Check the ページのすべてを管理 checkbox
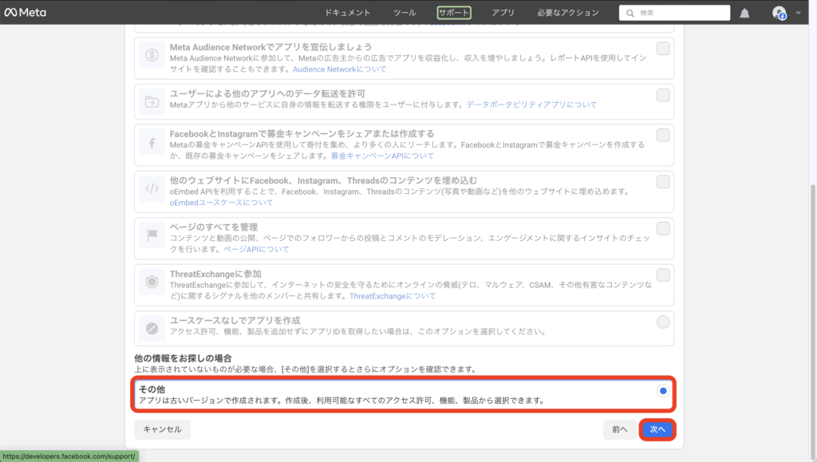This screenshot has height=462, width=817. 663,228
